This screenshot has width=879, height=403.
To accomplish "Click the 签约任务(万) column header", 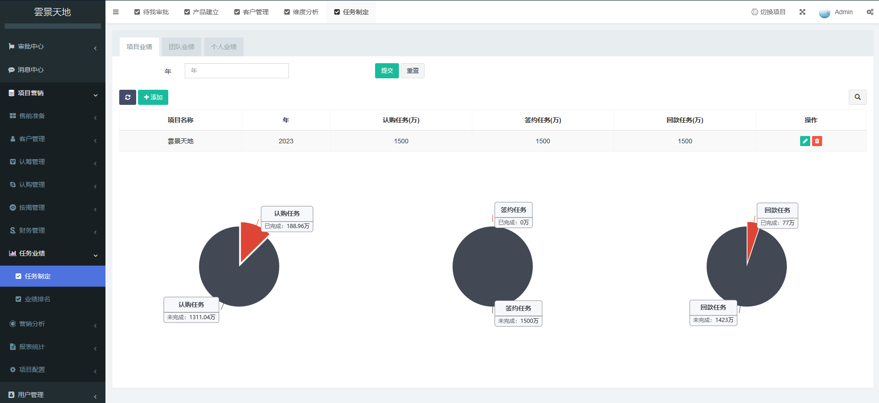I will (x=543, y=120).
